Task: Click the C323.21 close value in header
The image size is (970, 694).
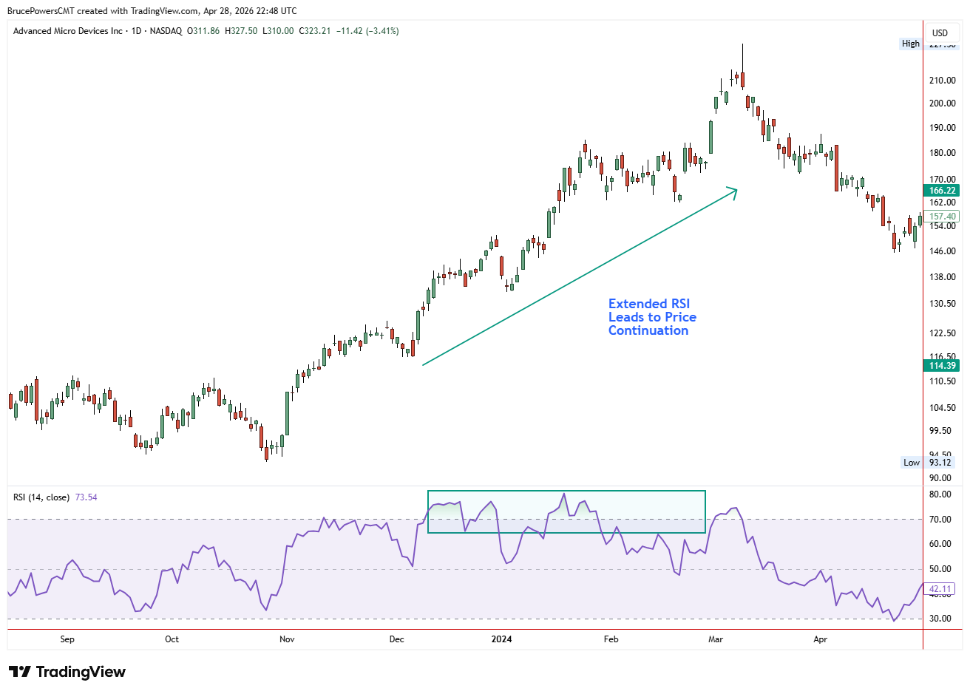Action: pyautogui.click(x=315, y=31)
